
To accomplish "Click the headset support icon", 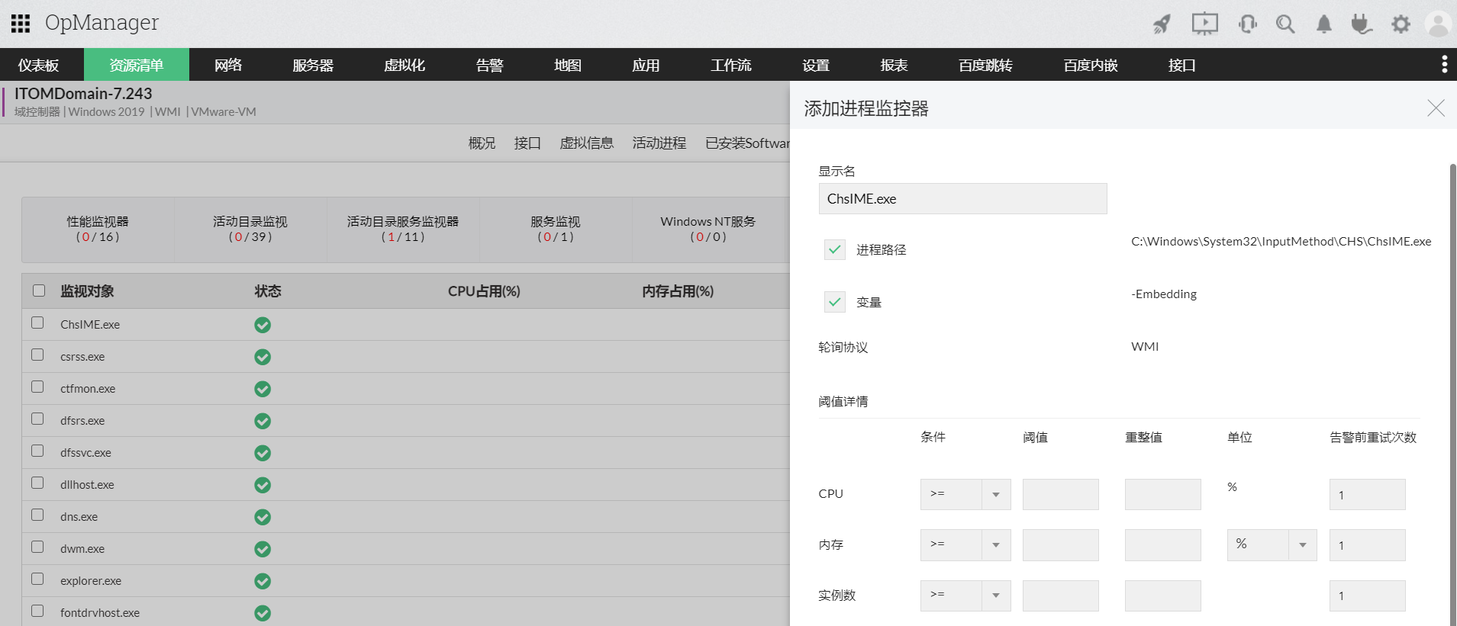I will pos(1247,24).
